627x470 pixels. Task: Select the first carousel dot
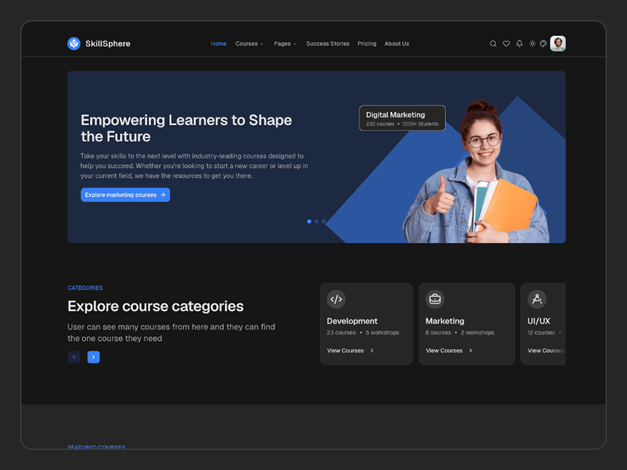(309, 222)
